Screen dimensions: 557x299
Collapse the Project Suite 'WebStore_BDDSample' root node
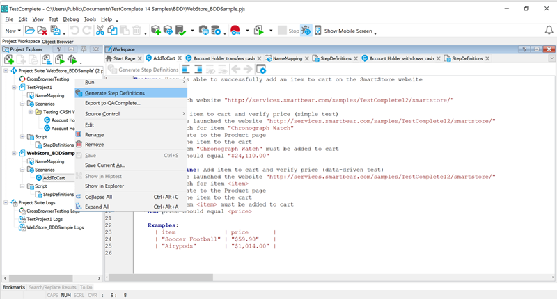pyautogui.click(x=6, y=71)
